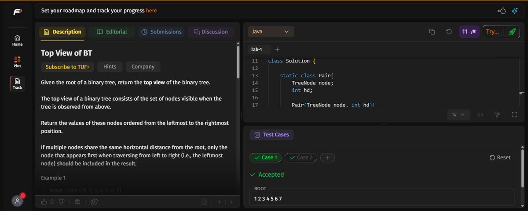Screen dimensions: 528x211
Task: Reset code using circular arrow icon
Action: tap(449, 32)
